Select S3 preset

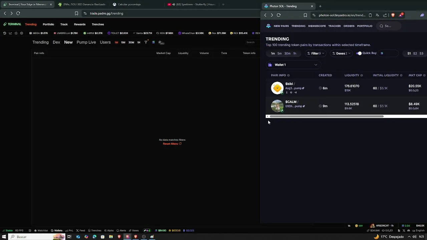[421, 53]
